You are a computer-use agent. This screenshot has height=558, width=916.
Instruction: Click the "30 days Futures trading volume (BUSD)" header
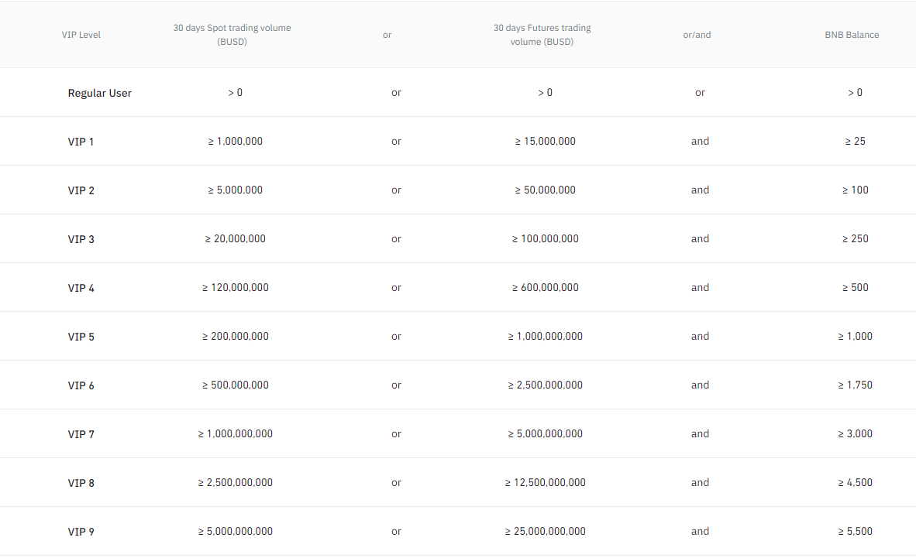pos(542,35)
